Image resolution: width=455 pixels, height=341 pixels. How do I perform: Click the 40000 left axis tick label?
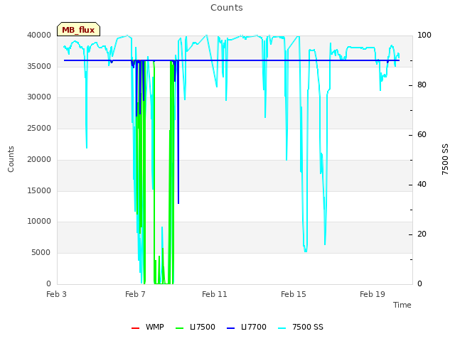tap(39, 35)
